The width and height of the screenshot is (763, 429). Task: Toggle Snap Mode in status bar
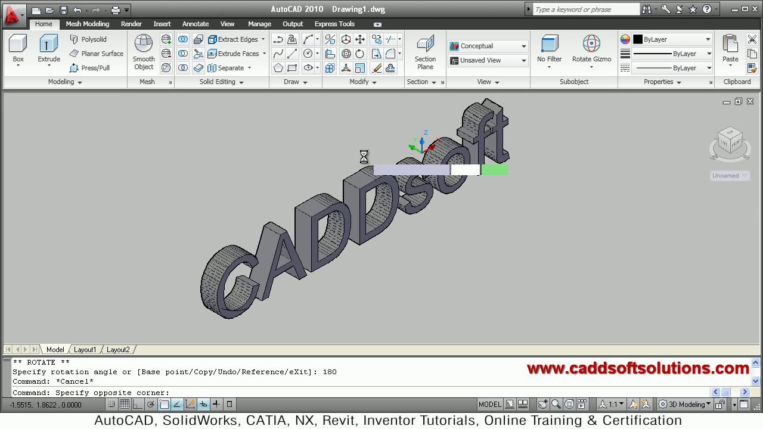point(111,405)
